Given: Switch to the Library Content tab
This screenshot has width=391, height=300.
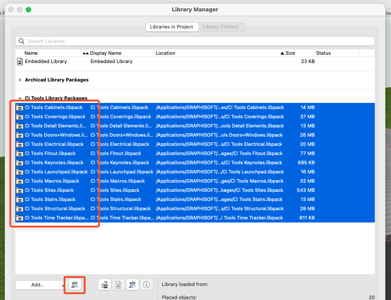Looking at the screenshot, I should (x=221, y=27).
